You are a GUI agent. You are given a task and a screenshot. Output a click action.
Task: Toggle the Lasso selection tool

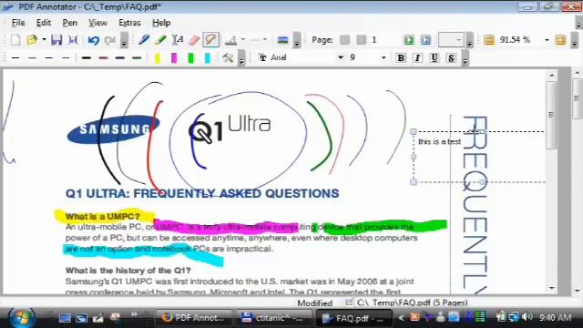(x=210, y=39)
